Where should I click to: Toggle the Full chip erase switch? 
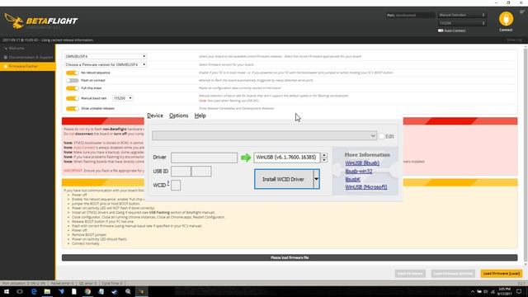pos(72,88)
